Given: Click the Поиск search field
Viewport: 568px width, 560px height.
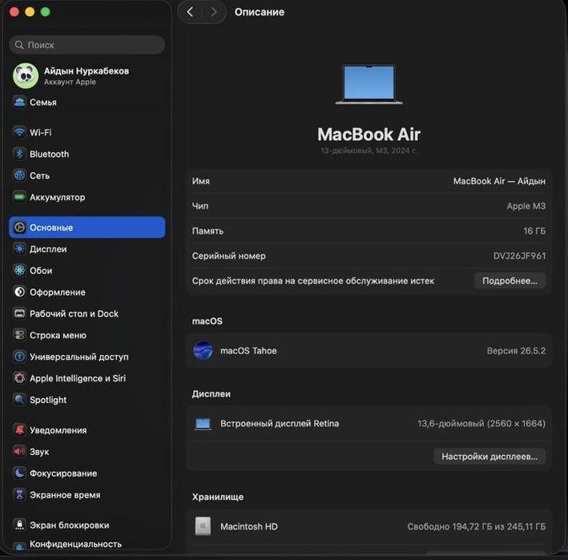Looking at the screenshot, I should pyautogui.click(x=87, y=45).
